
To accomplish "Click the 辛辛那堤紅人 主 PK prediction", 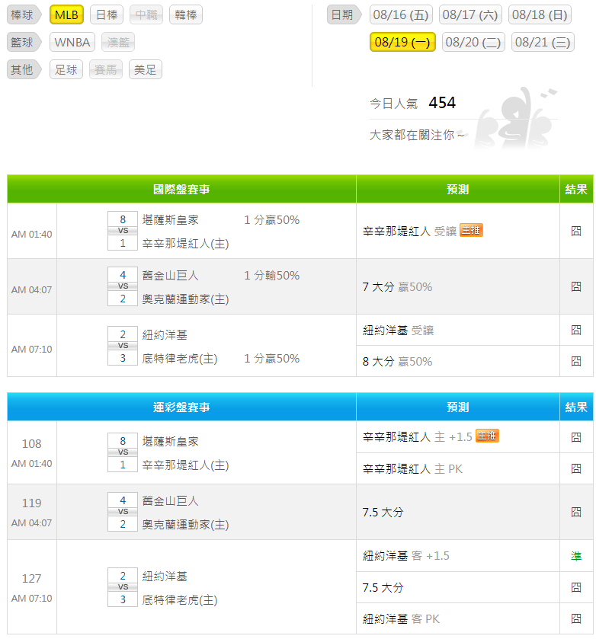I will point(412,469).
